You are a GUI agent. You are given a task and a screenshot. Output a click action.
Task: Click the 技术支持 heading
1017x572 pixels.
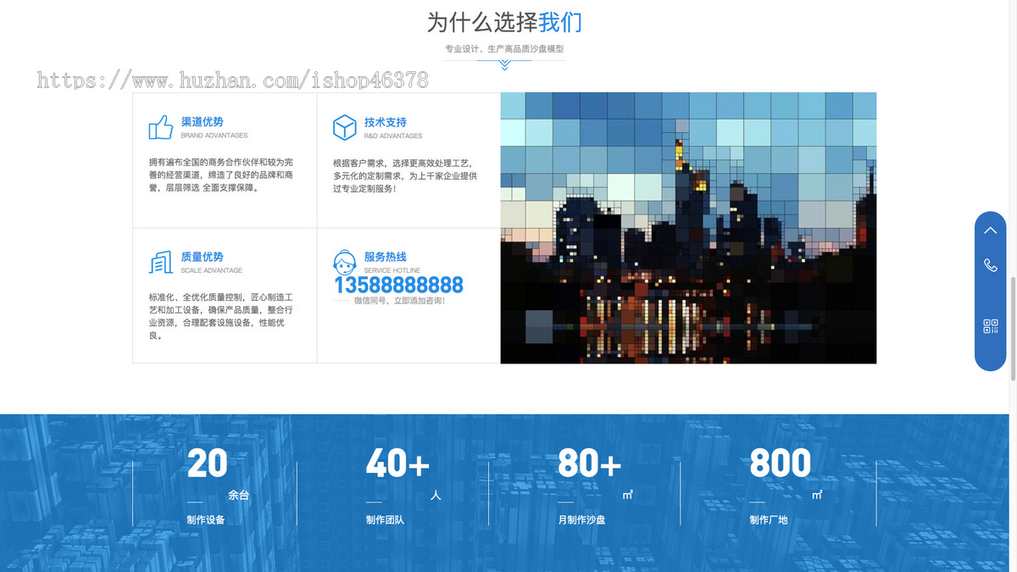[x=386, y=122]
